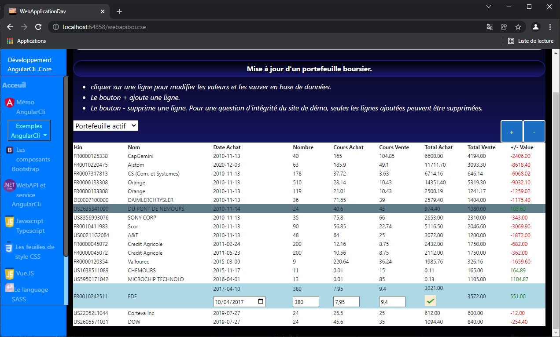This screenshot has height=337, width=560.
Task: Open the Liste de lecture reading list
Action: coord(531,41)
